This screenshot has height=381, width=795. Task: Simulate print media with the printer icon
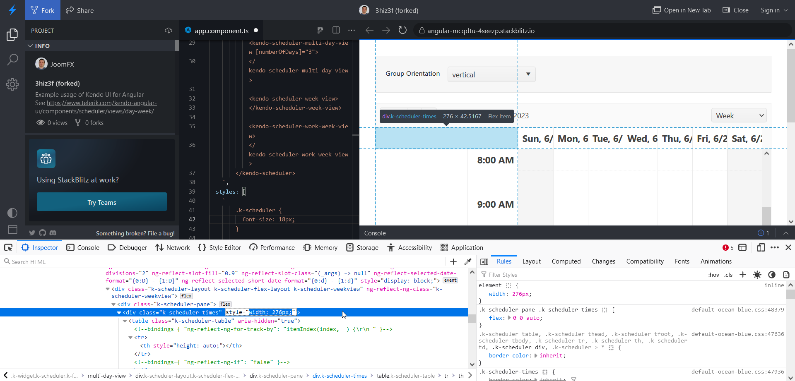tap(785, 274)
